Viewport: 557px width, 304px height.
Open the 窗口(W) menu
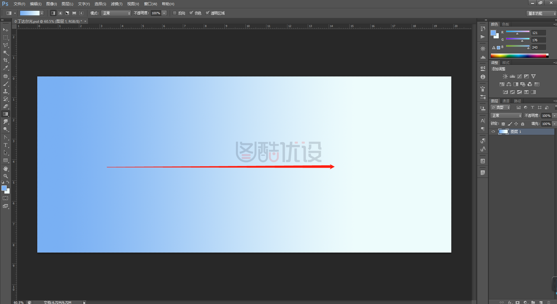[151, 4]
